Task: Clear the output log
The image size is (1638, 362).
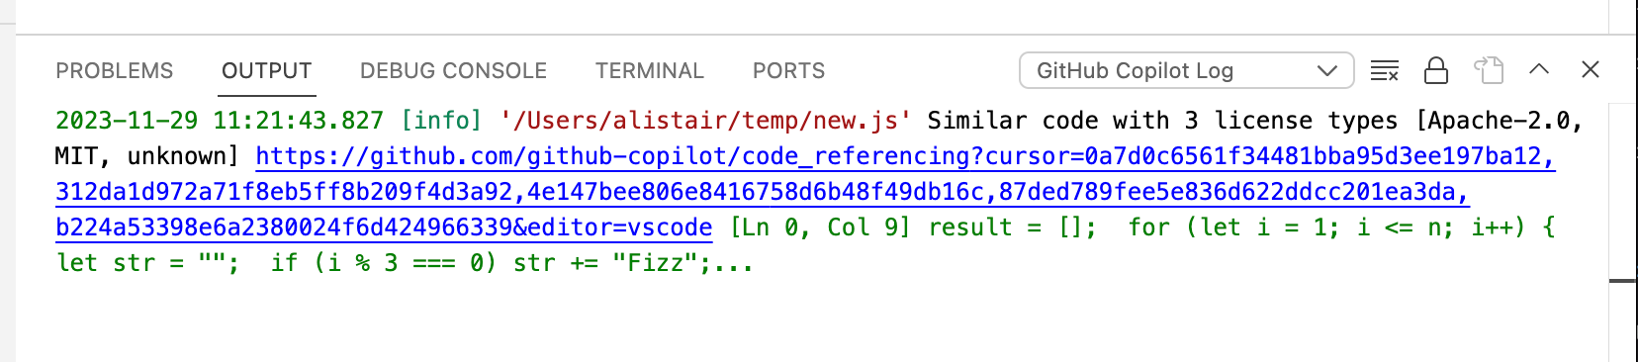Action: (x=1384, y=70)
